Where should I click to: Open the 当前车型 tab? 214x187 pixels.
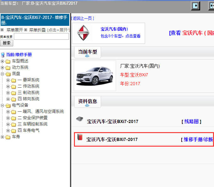tap(87, 52)
